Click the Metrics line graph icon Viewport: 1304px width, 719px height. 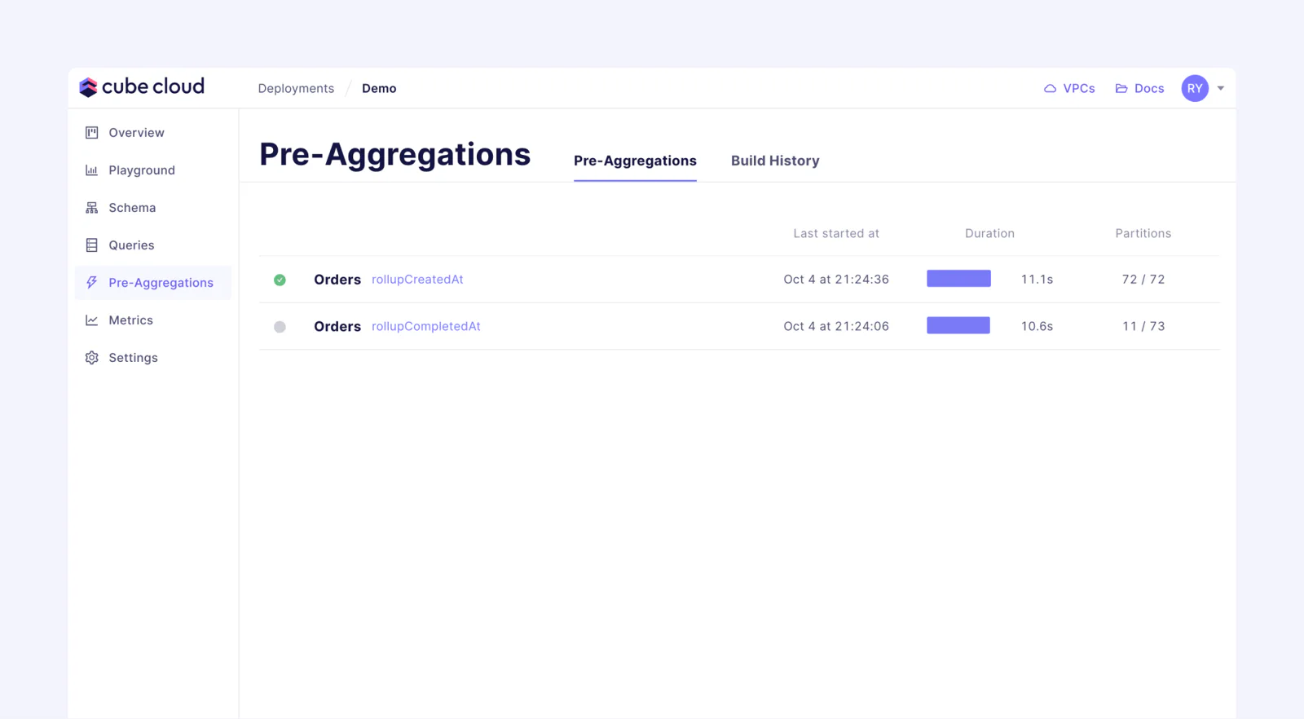pos(92,320)
